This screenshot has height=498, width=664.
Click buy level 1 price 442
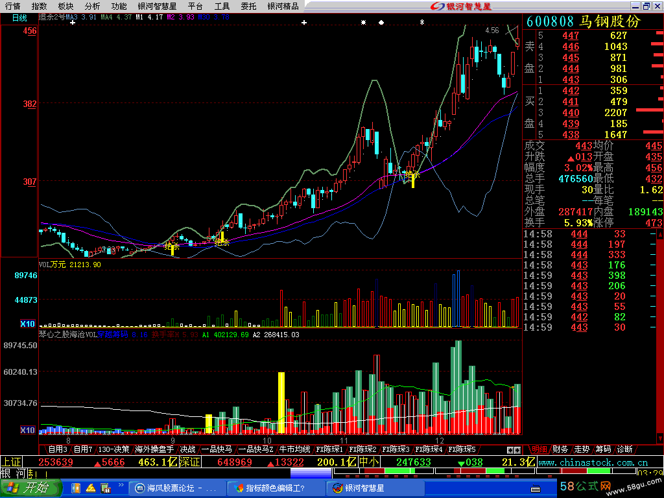pyautogui.click(x=571, y=91)
